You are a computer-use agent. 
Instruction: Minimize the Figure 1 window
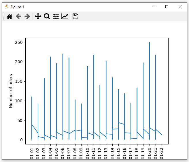coord(154,7)
